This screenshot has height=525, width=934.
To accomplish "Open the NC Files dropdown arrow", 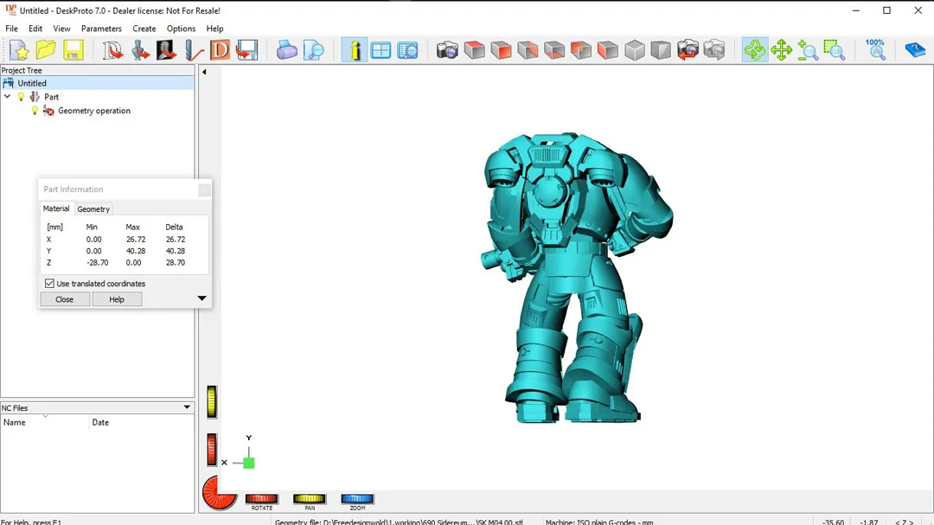I will (x=187, y=407).
